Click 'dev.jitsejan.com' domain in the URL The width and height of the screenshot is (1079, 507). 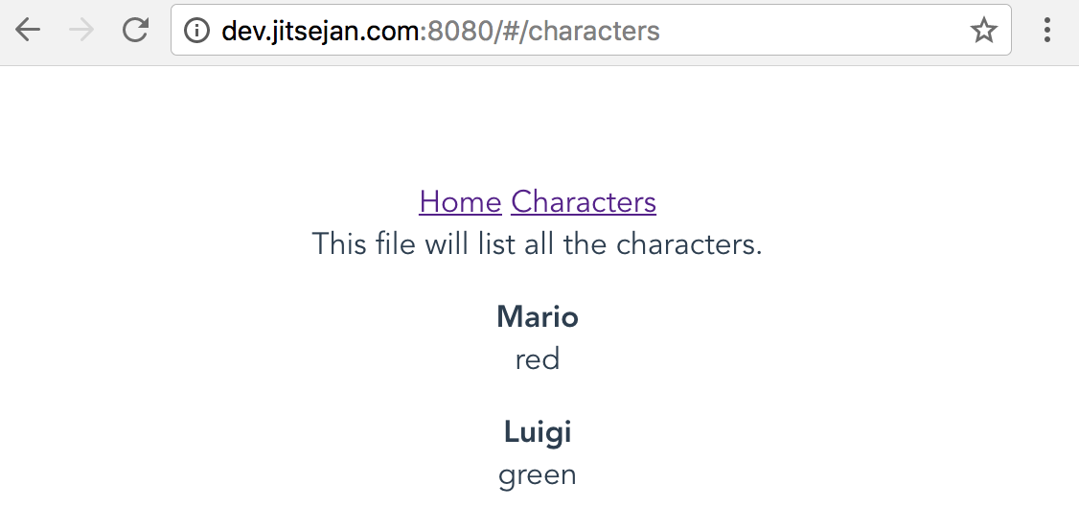tap(320, 32)
